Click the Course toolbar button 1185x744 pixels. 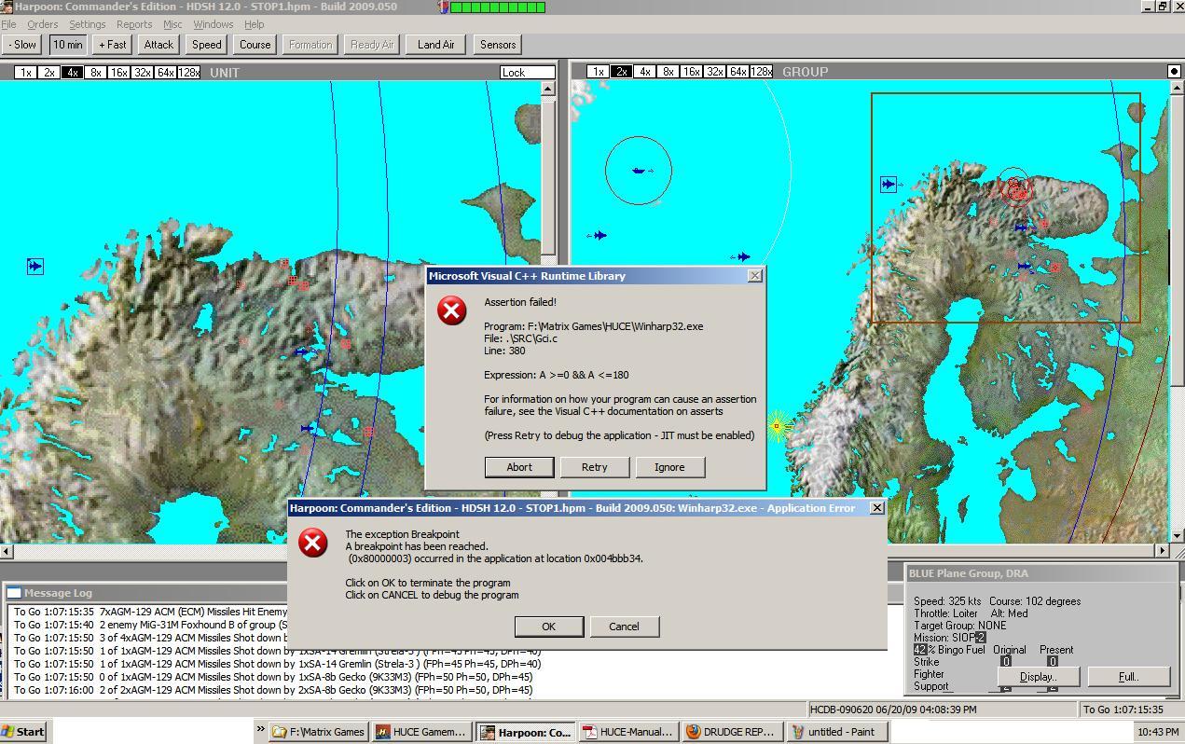pyautogui.click(x=255, y=44)
